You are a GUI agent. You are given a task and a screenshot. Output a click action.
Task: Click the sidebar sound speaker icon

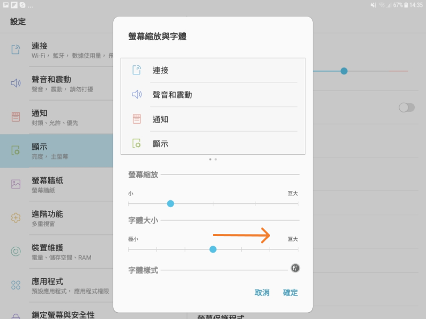[16, 83]
